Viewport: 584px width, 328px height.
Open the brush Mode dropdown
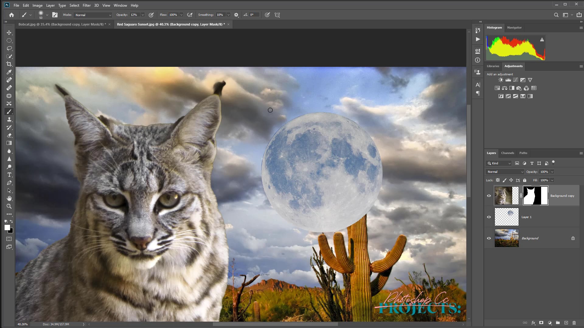(93, 15)
